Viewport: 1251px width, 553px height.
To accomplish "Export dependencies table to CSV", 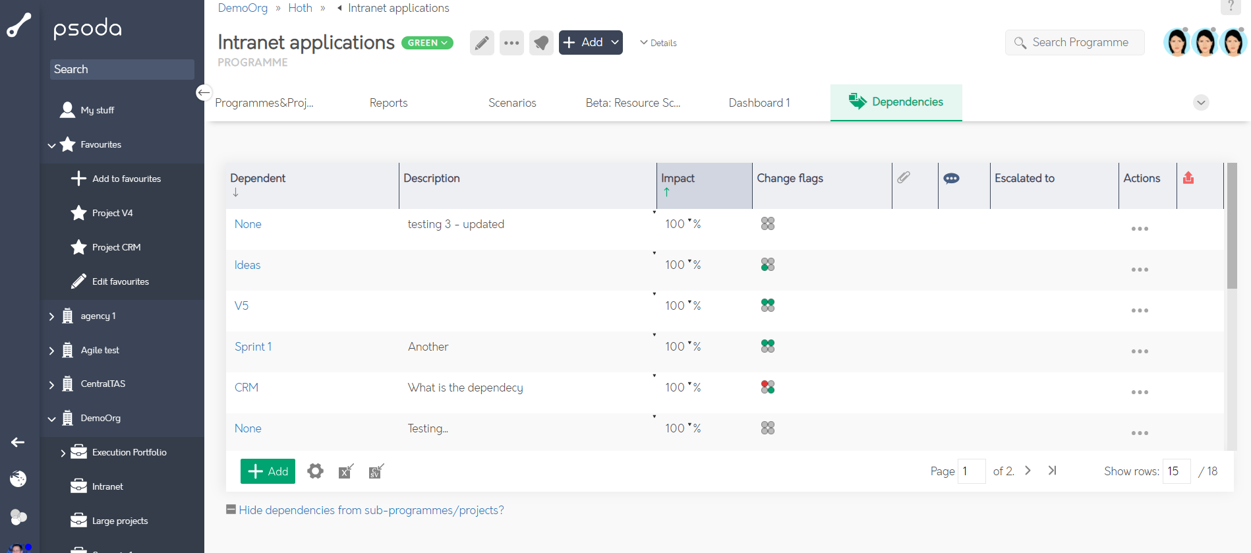I will tap(376, 471).
